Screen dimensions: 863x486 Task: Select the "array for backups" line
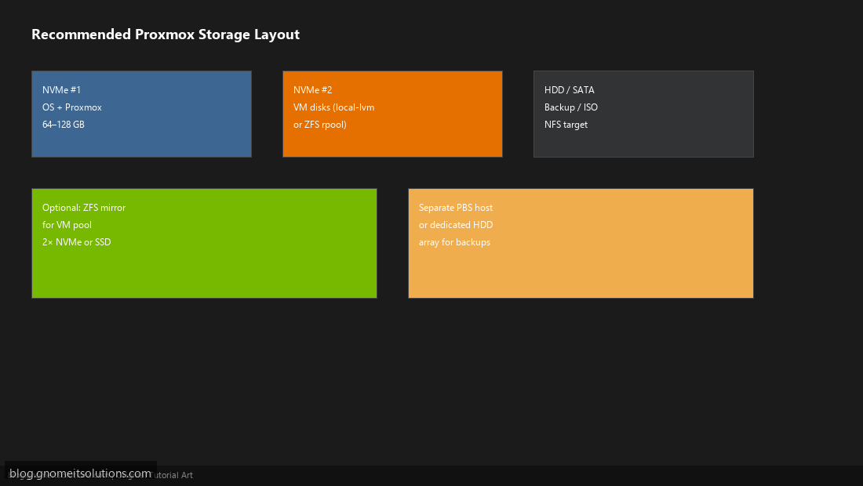point(454,242)
